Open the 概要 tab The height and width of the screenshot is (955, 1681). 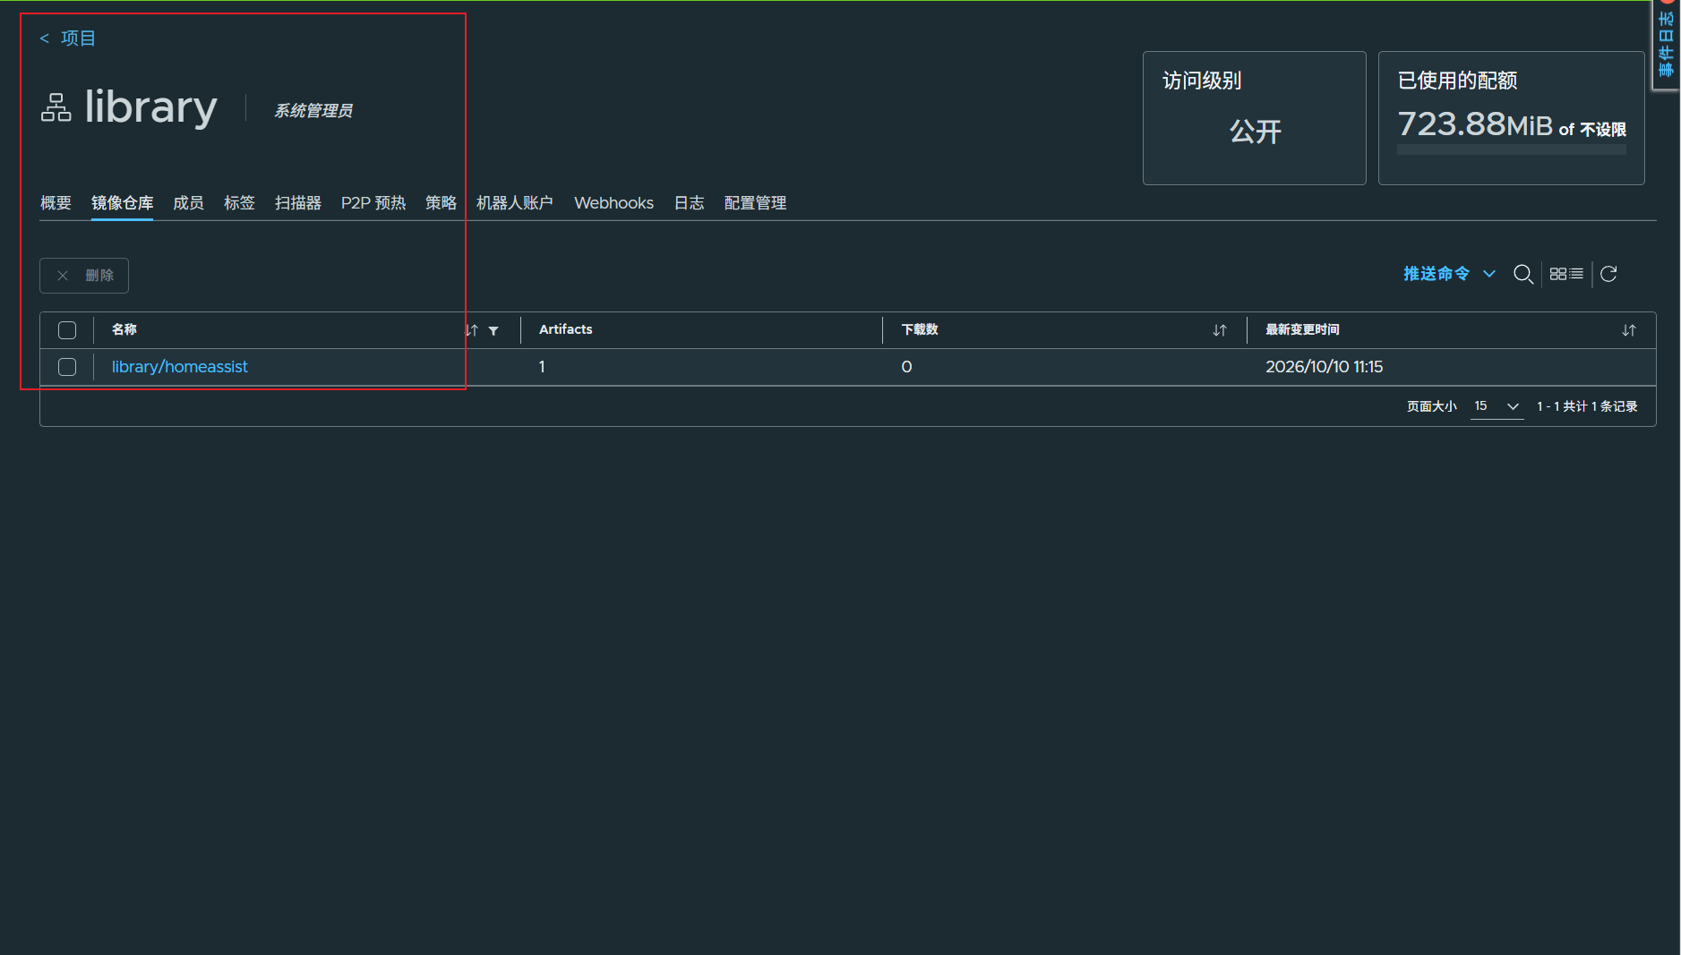pyautogui.click(x=56, y=203)
